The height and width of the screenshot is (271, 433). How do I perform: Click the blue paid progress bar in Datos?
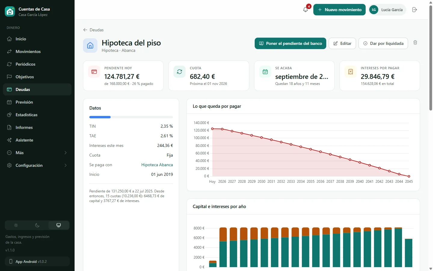100,117
